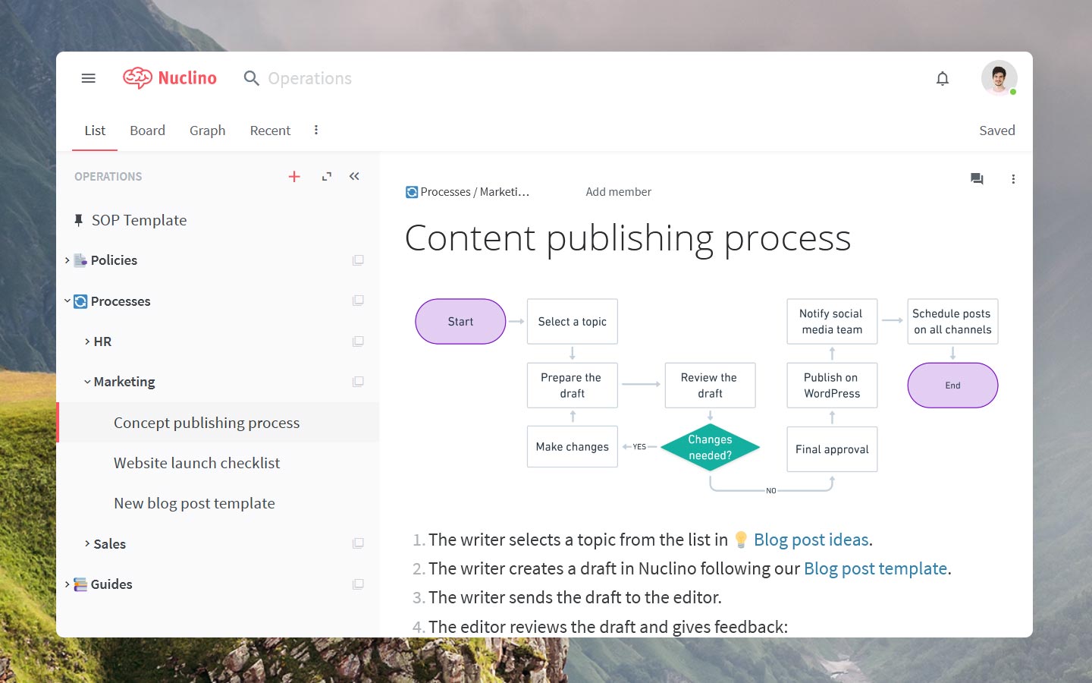Screen dimensions: 1092x683
Task: Click the pin icon next to SOP Template
Action: [x=79, y=219]
